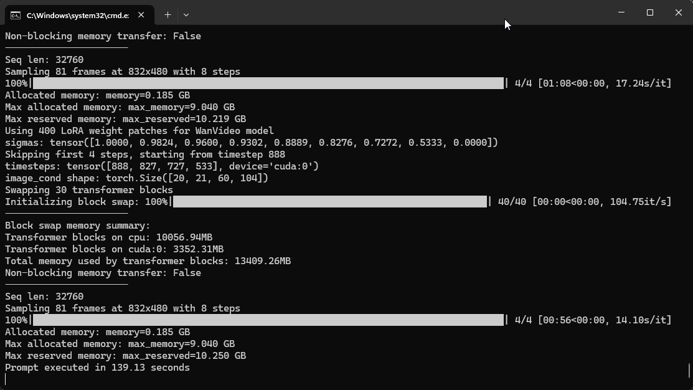This screenshot has height=390, width=693.
Task: Open the new tab profile dropdown
Action: 186,15
